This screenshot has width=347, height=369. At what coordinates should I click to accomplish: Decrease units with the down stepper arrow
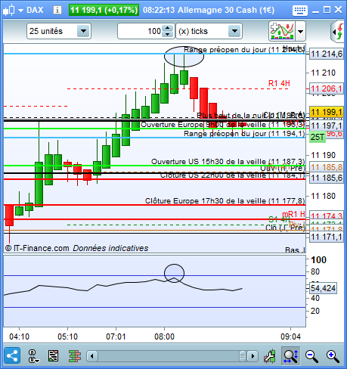tap(168, 35)
